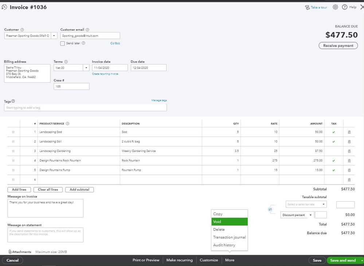Click the Send later help icon
The image size is (364, 266).
click(x=83, y=43)
